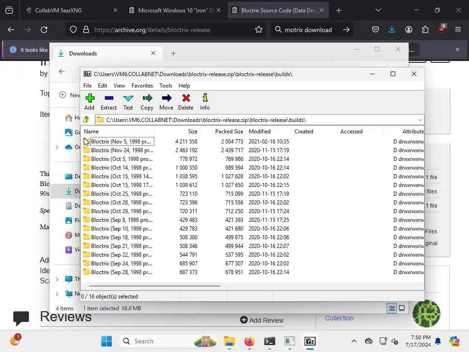Select the Bloctrix (Nov 5, 1998 folder
This screenshot has height=352, width=469.
coord(122,141)
